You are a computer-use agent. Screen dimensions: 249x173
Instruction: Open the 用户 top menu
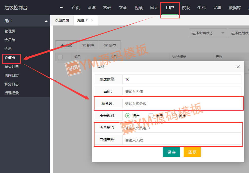170,8
